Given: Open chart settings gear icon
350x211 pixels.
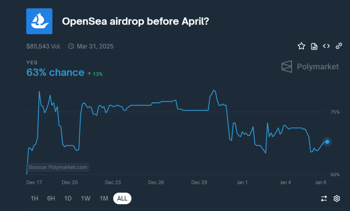Looking at the screenshot, I should tap(337, 198).
